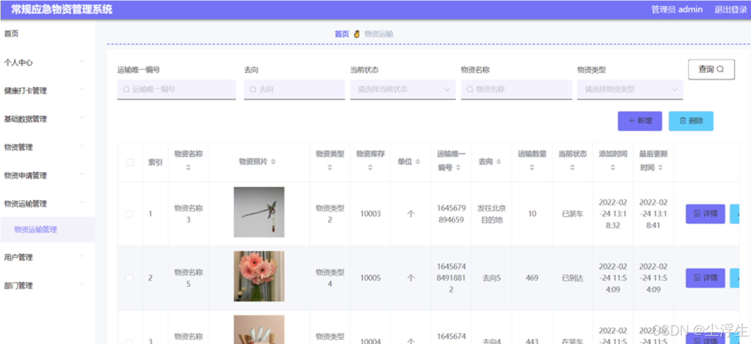Click stock value 10003
Screen dimensions: 751x344
[370, 214]
